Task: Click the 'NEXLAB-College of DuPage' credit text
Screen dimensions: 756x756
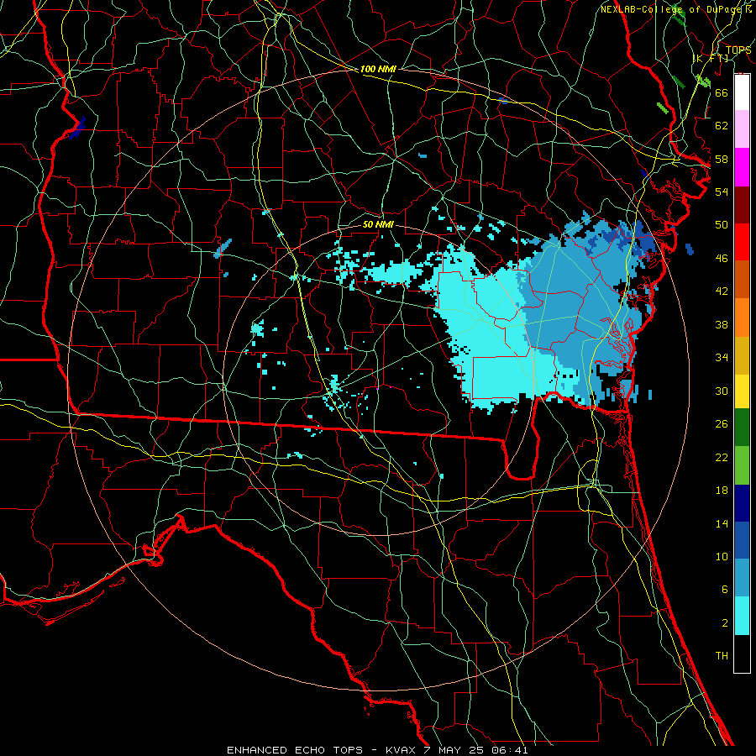Action: pyautogui.click(x=670, y=9)
